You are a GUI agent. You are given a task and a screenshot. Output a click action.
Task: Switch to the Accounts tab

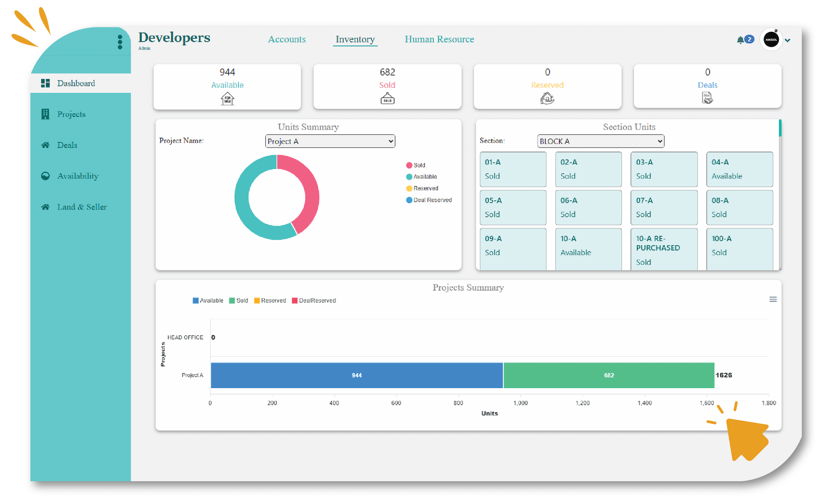click(287, 39)
